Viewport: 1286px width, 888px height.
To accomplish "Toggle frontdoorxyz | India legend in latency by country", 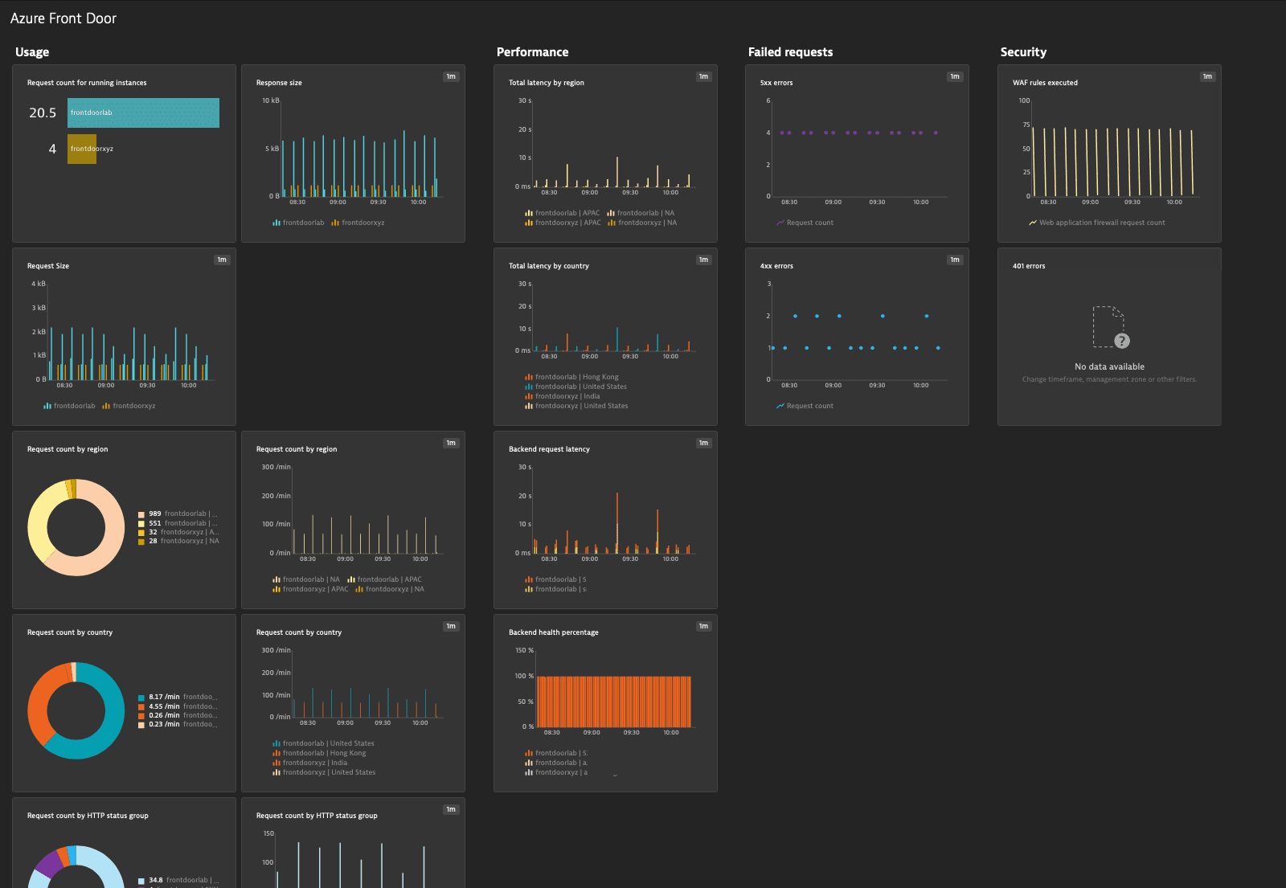I will click(x=563, y=396).
